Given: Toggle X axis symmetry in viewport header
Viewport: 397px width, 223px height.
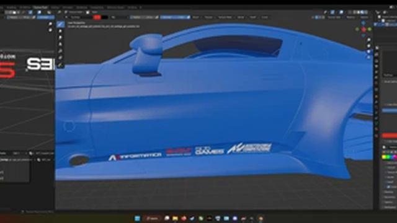Looking at the screenshot, I should 316,17.
